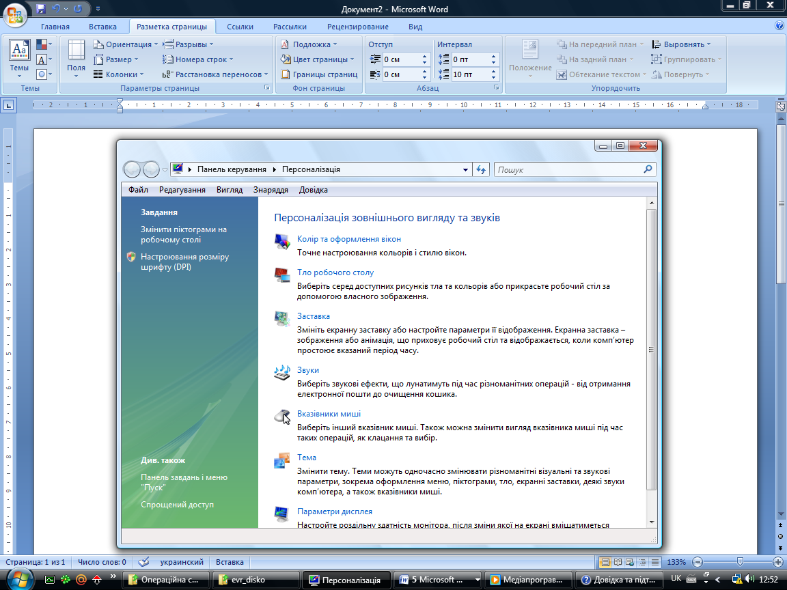Screen dimensions: 787x590
Task: Open theme fonts icon in Themes group
Action: click(44, 59)
